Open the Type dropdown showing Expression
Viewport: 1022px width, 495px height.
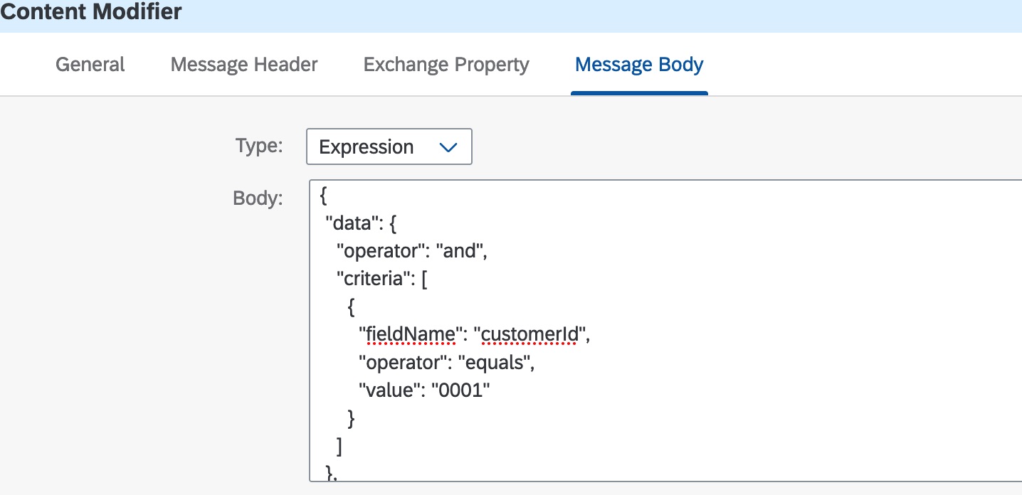tap(389, 147)
